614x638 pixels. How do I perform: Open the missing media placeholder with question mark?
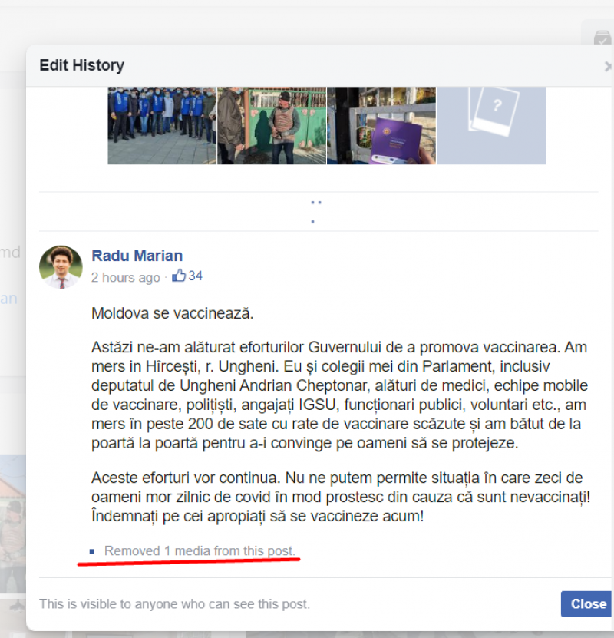coord(491,125)
